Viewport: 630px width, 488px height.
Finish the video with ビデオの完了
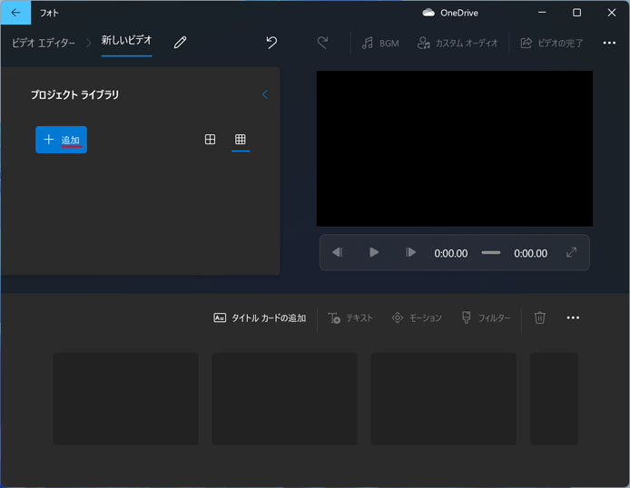(552, 43)
